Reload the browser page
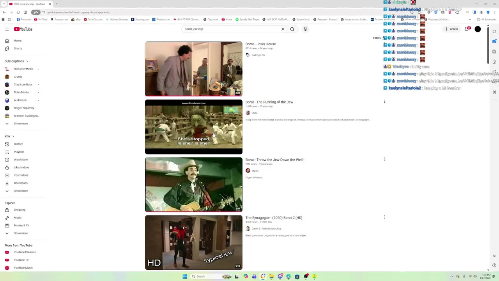The image size is (499, 281). (18, 12)
